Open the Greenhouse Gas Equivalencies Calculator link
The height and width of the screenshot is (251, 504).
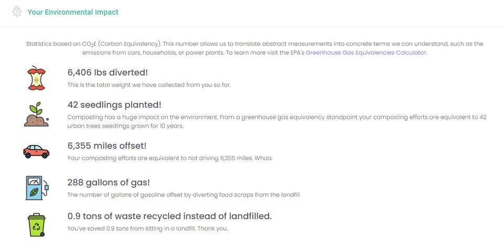pyautogui.click(x=366, y=53)
